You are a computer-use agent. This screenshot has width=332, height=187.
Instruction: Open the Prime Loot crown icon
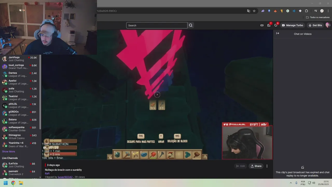pyautogui.click(x=262, y=25)
